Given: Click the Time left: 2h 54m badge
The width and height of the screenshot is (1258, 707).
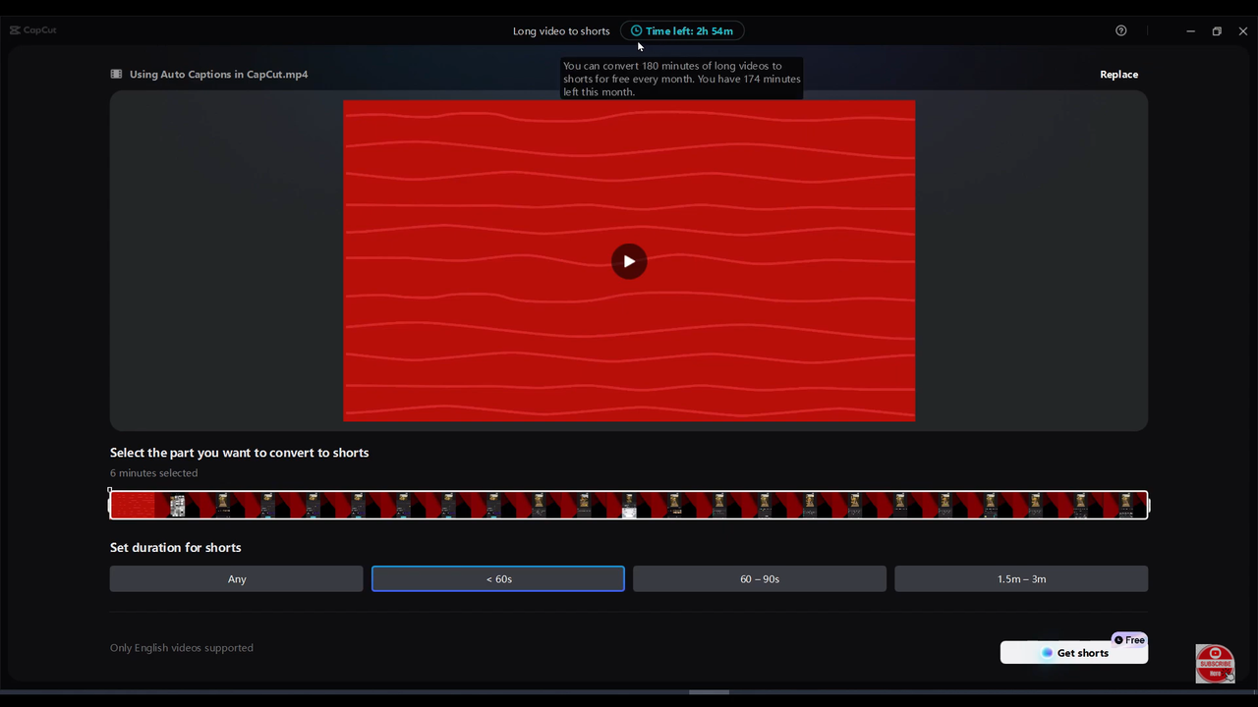Looking at the screenshot, I should (682, 30).
